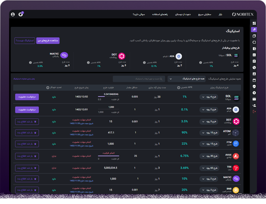Viewport: 266px width, 204px height.
Task: Click the 1402/12/02 start date in SOL row
Action: [82, 97]
